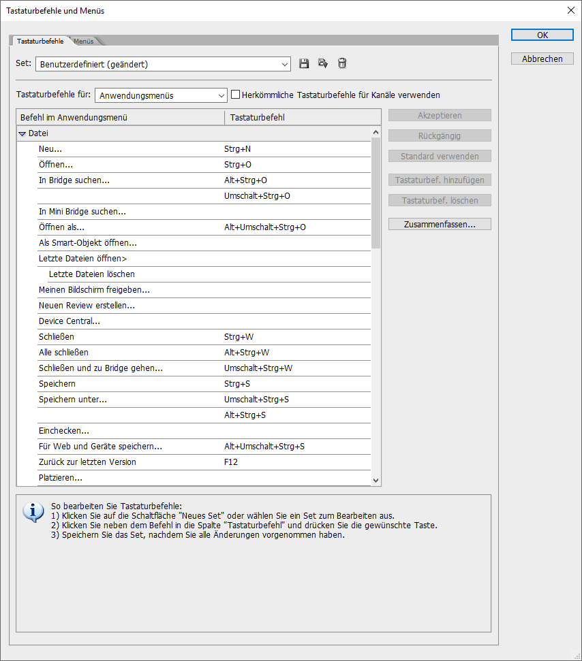The width and height of the screenshot is (582, 661).
Task: Open the Tastaturbefehle für dropdown
Action: [x=161, y=95]
